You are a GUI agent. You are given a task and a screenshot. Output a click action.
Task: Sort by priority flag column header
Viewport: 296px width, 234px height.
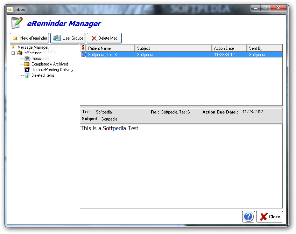(x=83, y=48)
